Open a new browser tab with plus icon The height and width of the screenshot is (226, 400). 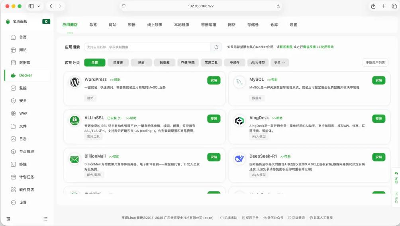384,6
